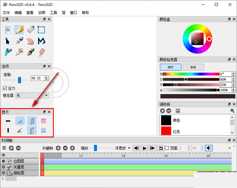This screenshot has width=237, height=188.
Task: Select the Pen nib tool
Action: click(x=19, y=41)
